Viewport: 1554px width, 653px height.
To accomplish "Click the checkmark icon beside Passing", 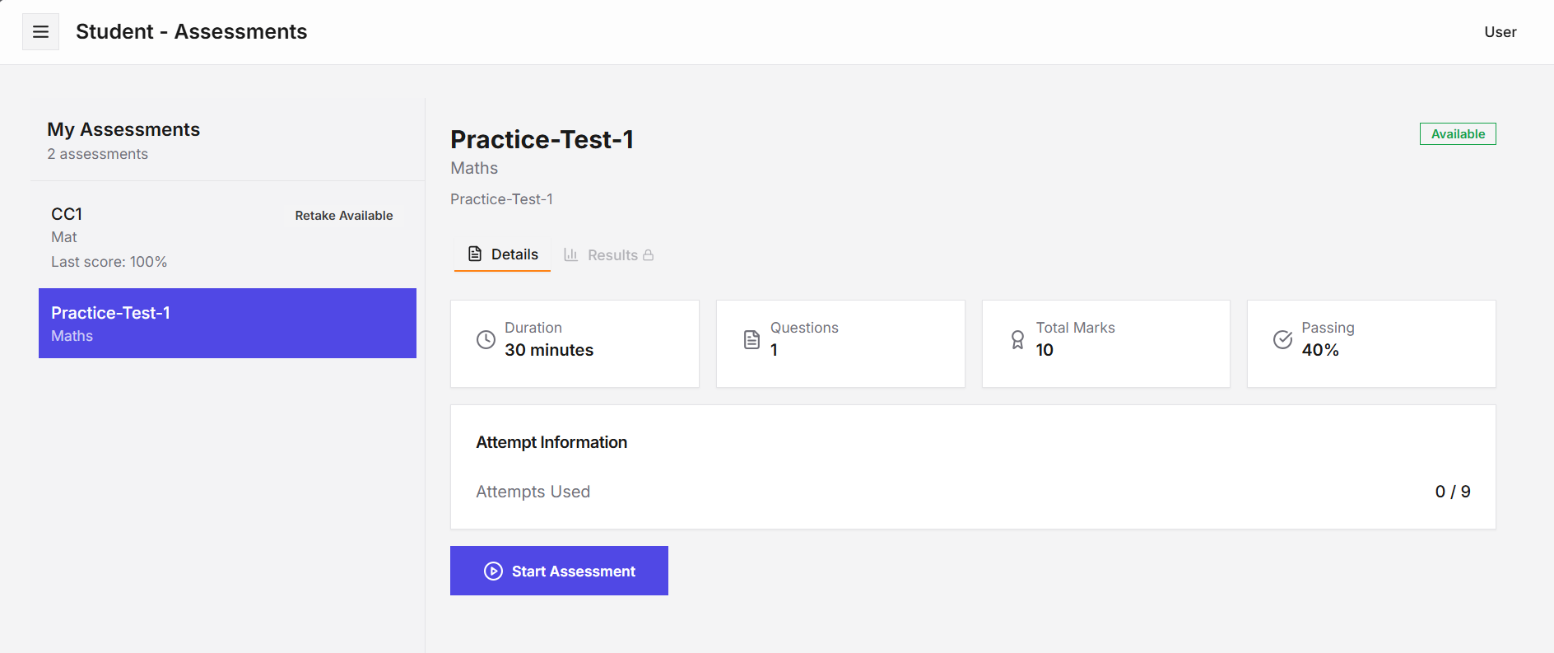I will pos(1282,338).
